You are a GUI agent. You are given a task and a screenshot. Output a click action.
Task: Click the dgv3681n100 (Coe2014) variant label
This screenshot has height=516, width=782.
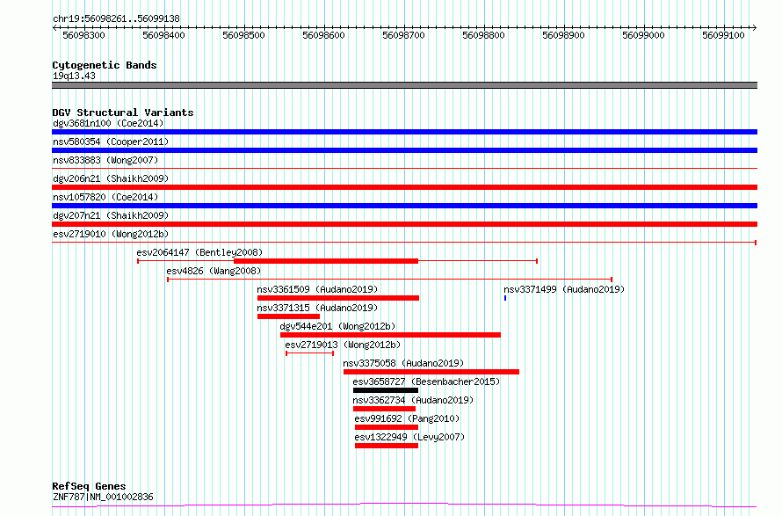click(108, 123)
